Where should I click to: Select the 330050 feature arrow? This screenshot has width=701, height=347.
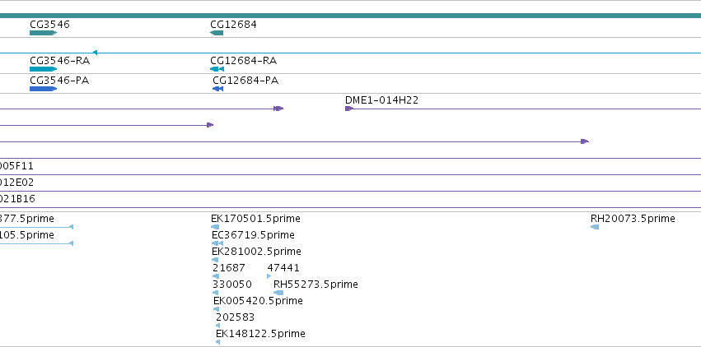click(216, 293)
